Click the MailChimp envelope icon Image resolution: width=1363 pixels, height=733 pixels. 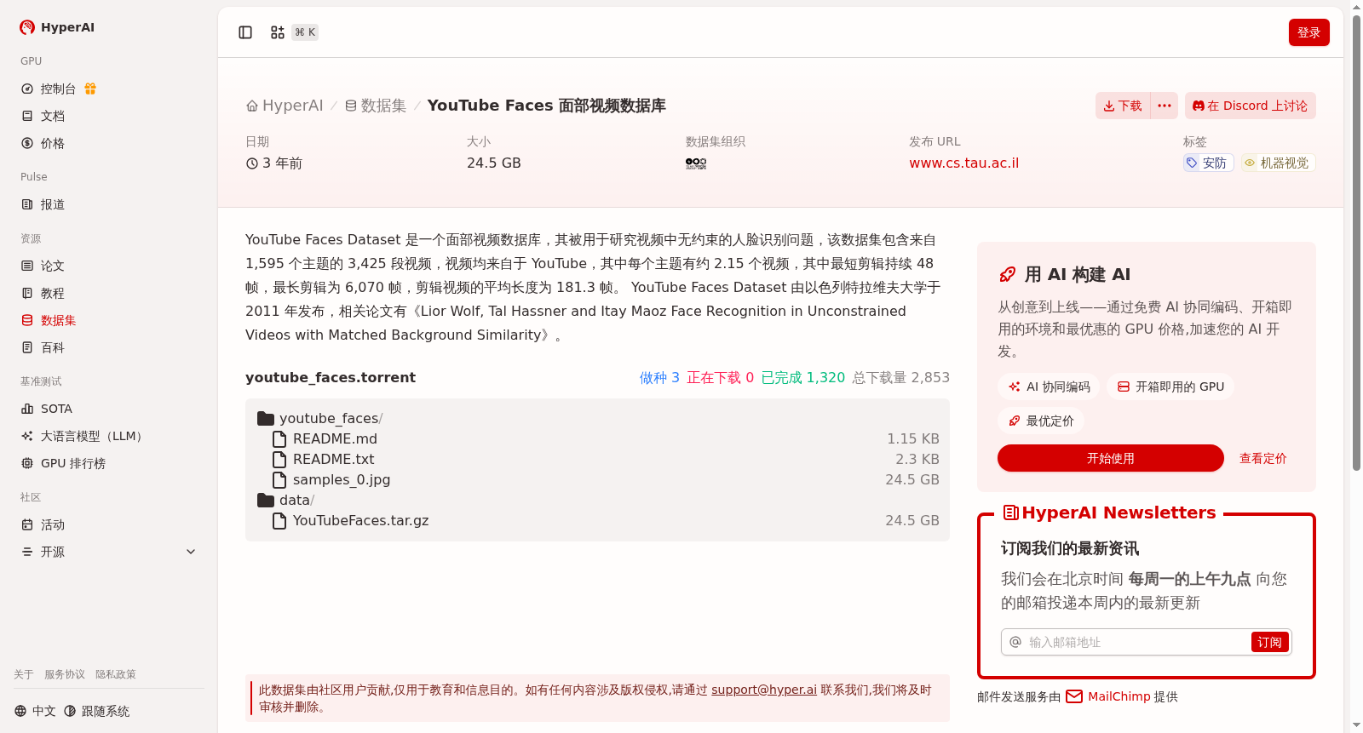[1074, 696]
